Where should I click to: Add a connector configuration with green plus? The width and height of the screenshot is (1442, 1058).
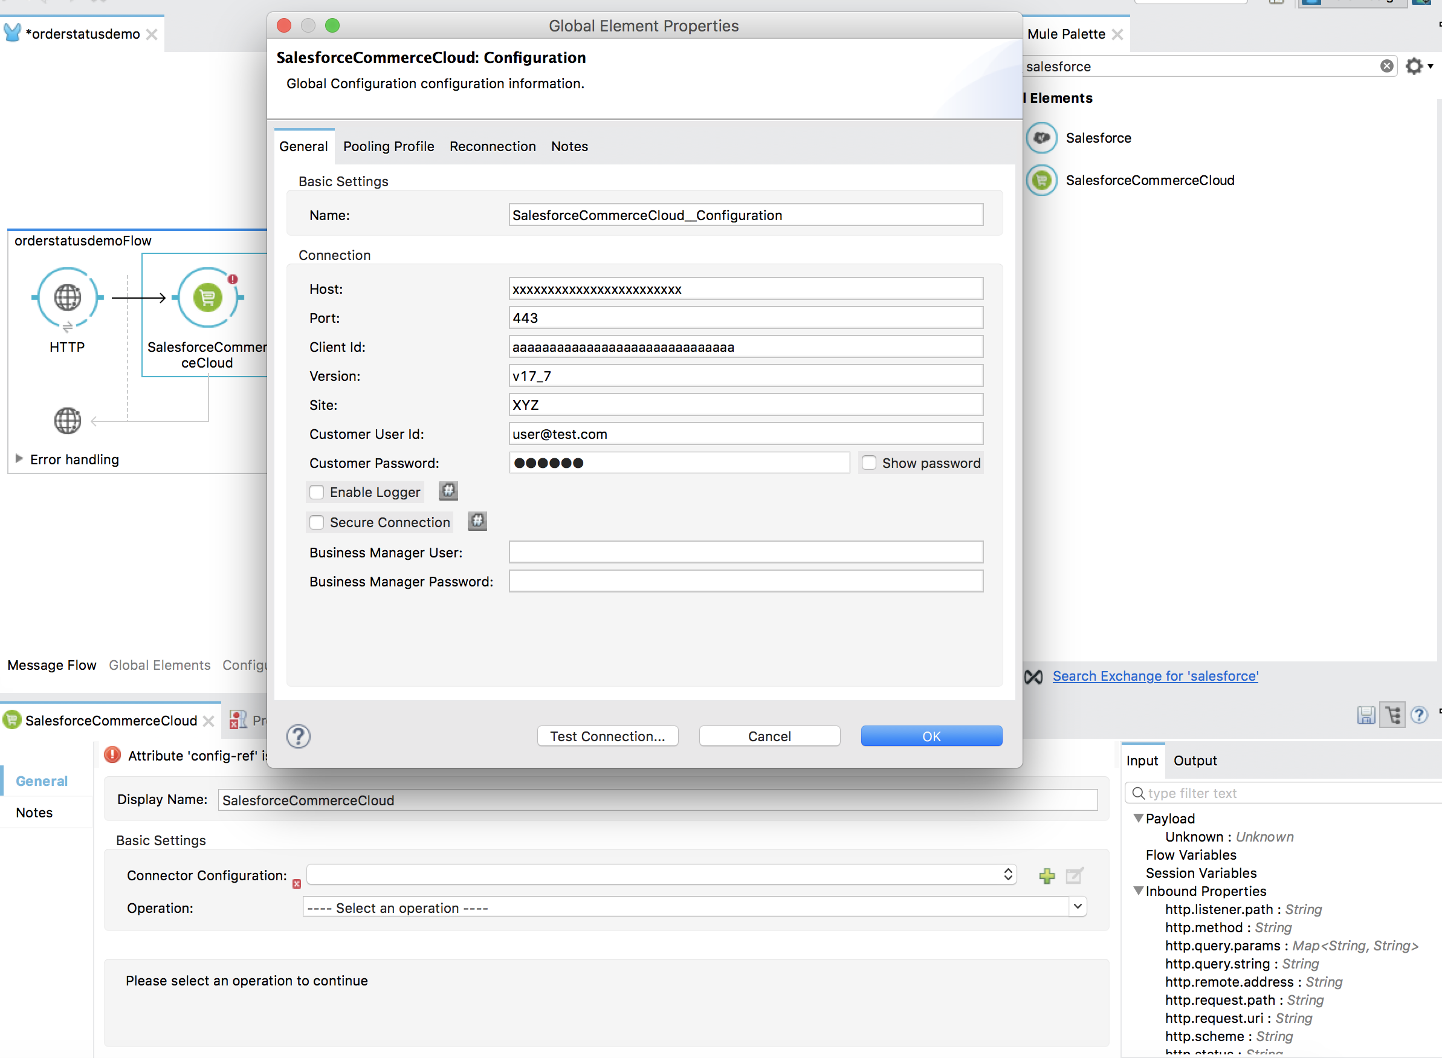point(1047,875)
